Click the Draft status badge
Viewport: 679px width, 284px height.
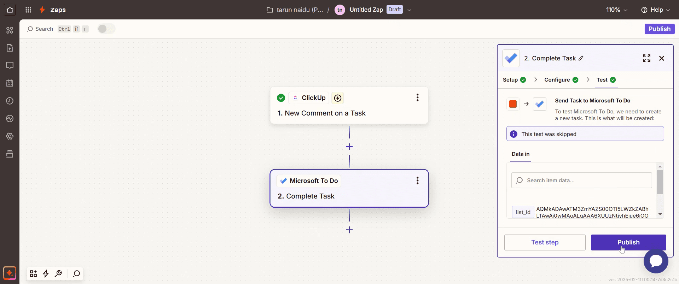(x=395, y=10)
